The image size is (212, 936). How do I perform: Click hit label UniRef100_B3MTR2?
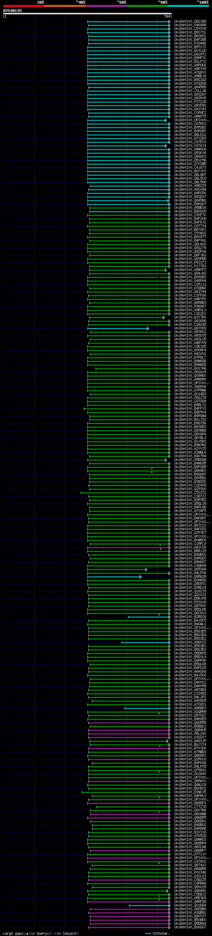click(190, 500)
